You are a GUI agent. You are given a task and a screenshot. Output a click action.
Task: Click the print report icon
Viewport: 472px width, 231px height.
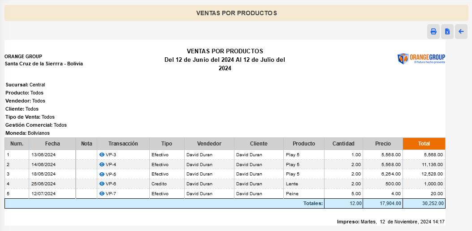coord(433,32)
